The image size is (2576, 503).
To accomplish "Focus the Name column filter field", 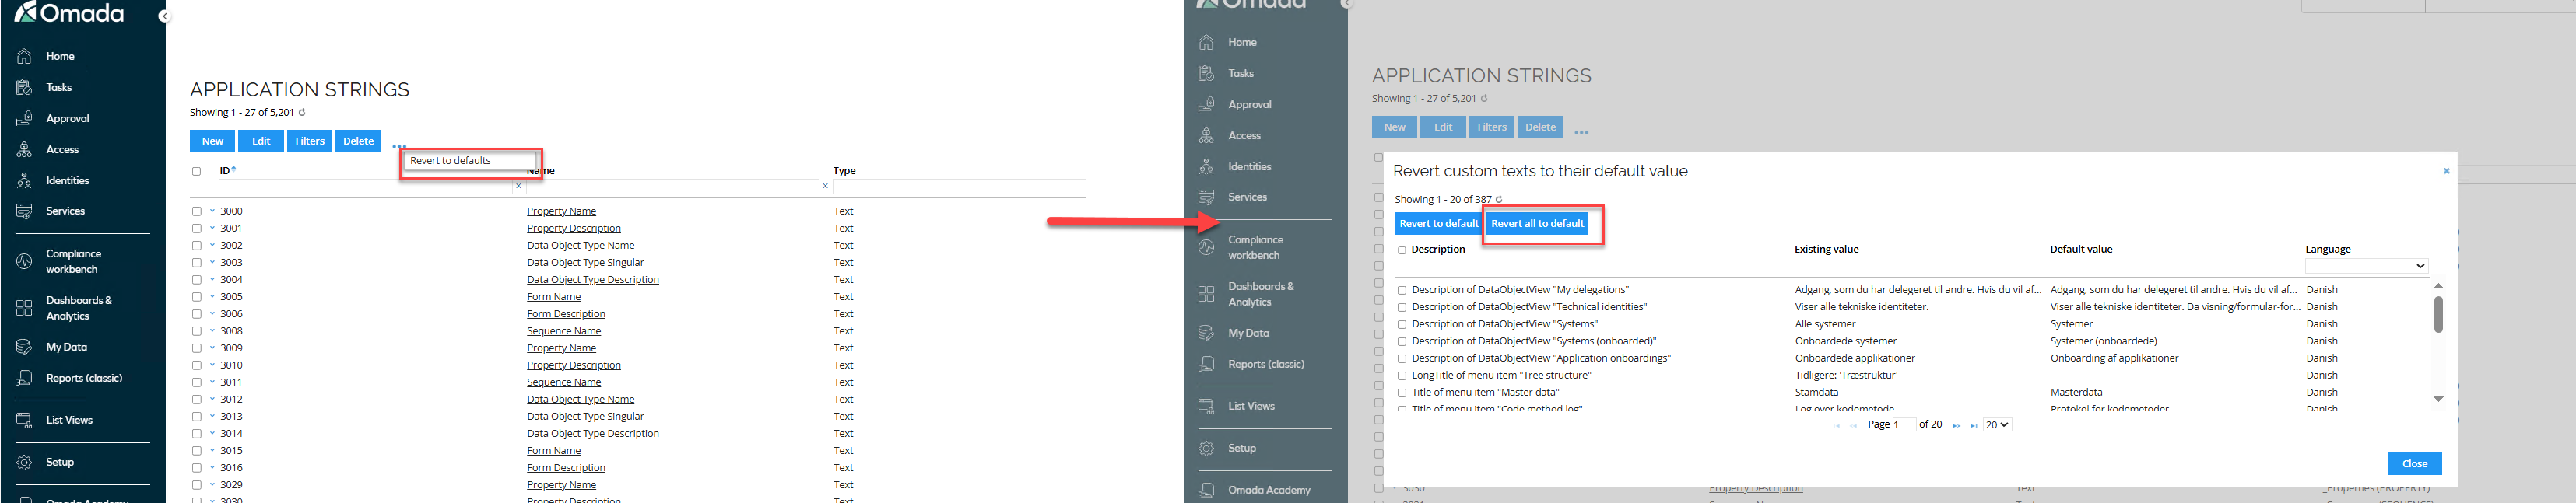I will coord(672,187).
